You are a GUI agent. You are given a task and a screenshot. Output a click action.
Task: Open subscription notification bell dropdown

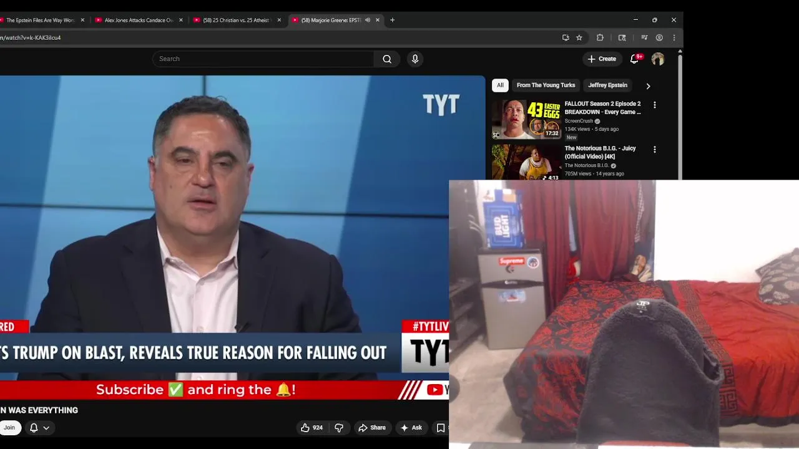(x=39, y=427)
